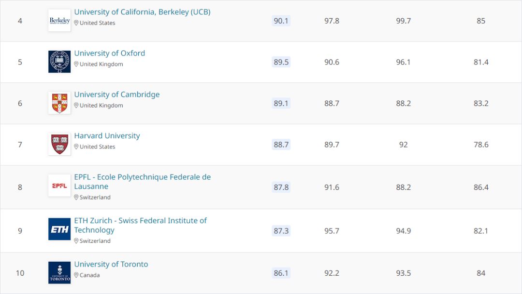The width and height of the screenshot is (522, 294).
Task: Click the University of Oxford crest logo
Action: coord(59,62)
